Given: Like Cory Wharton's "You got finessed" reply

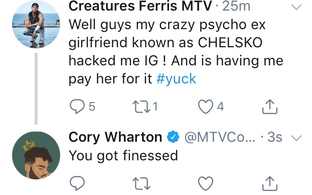Looking at the screenshot, I should pos(206,183).
